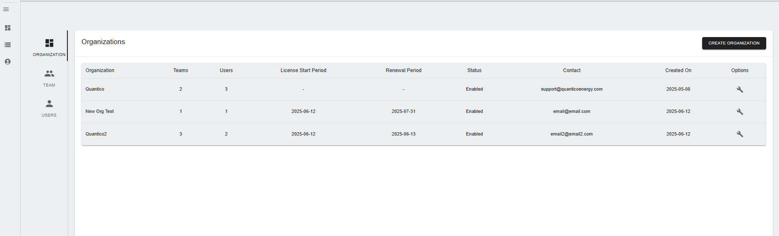This screenshot has height=236, width=779.
Task: Click email@email.com contact
Action: 572,111
